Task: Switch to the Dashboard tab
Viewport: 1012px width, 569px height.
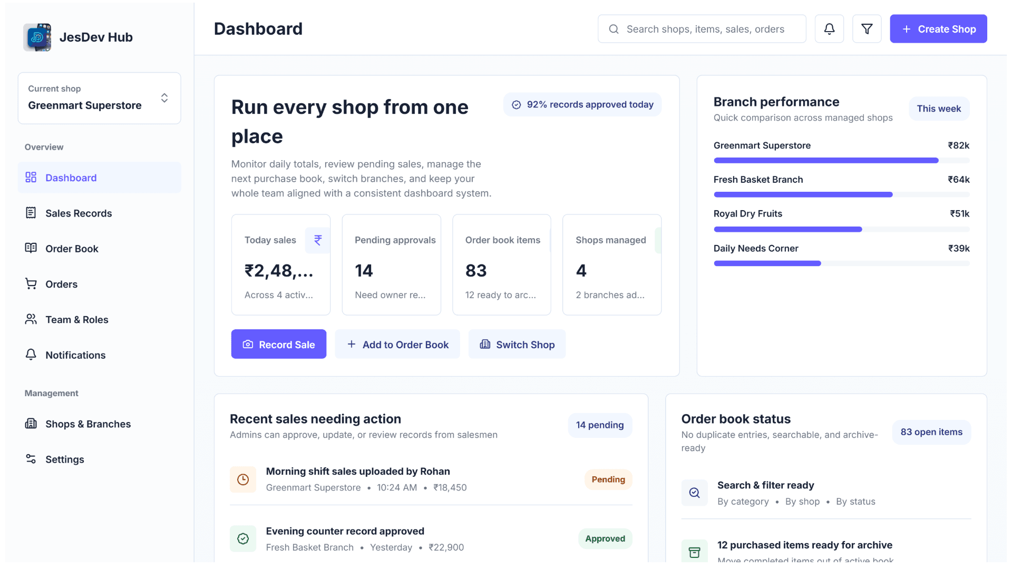Action: pos(71,178)
